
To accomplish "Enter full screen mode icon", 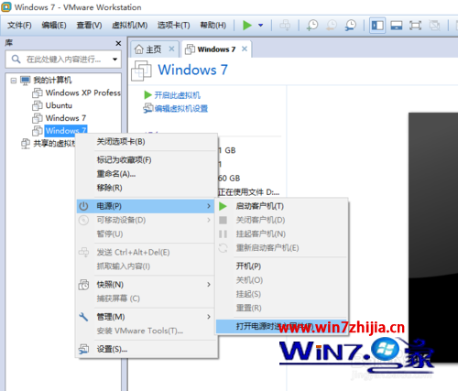I will click(415, 25).
